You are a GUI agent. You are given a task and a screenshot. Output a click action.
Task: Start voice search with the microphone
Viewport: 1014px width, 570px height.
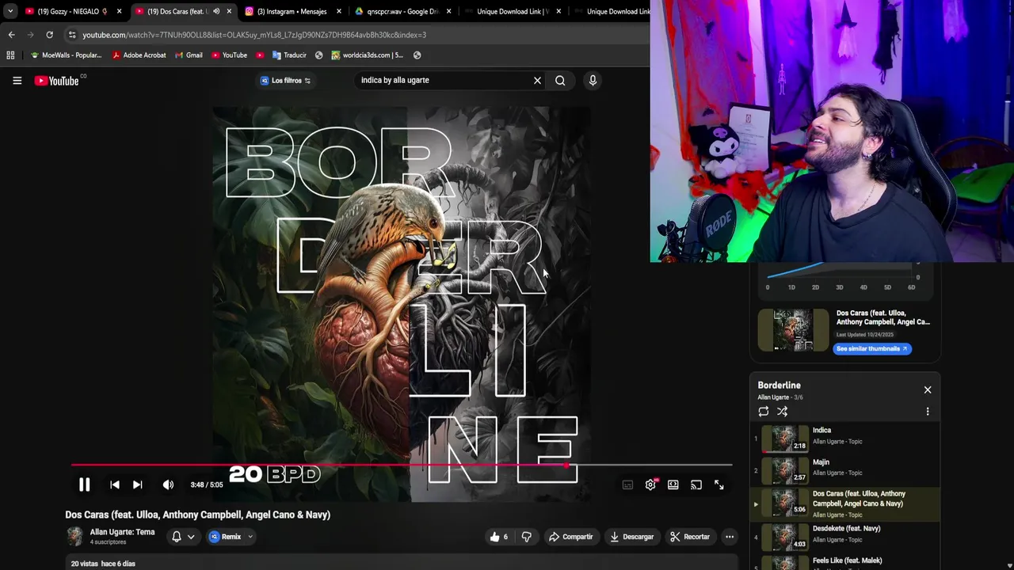click(593, 80)
